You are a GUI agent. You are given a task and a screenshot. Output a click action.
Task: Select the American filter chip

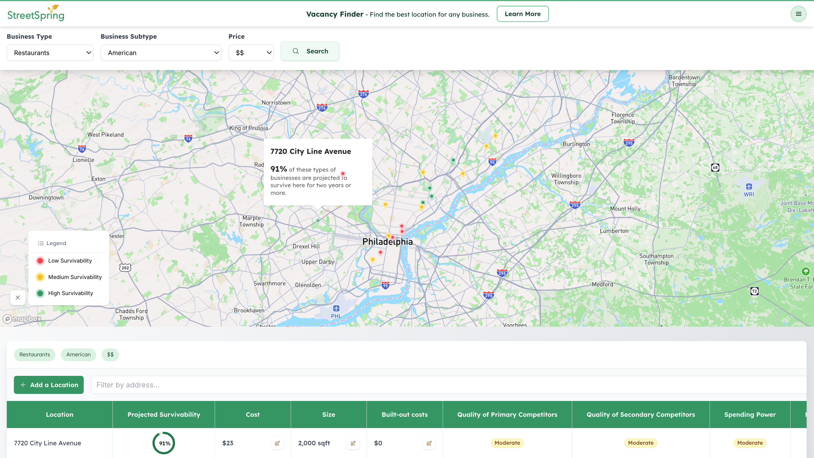click(78, 355)
